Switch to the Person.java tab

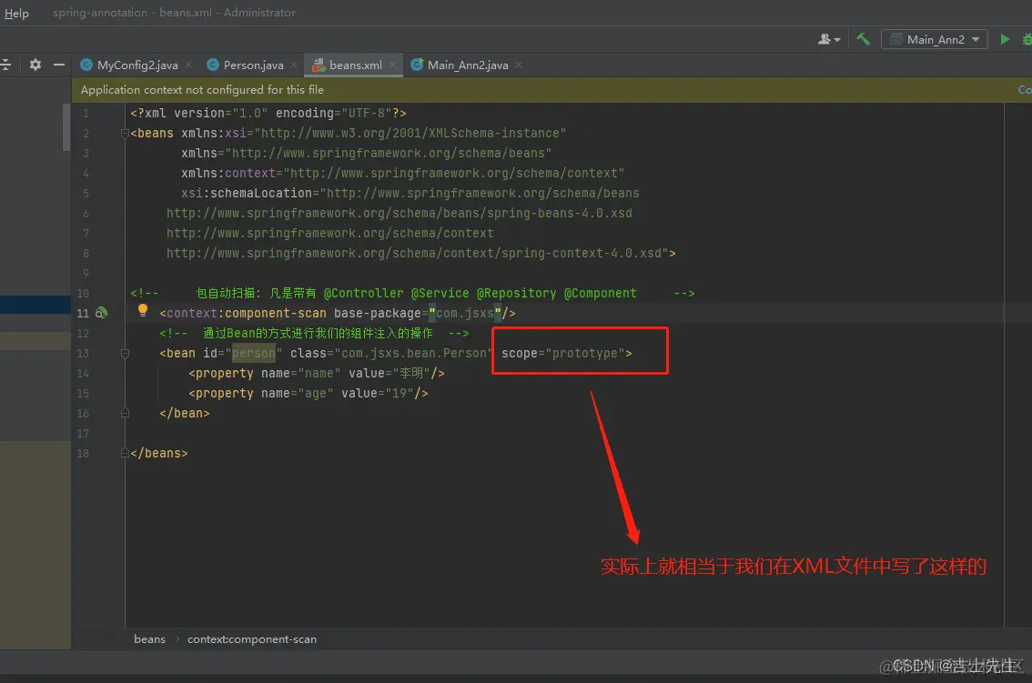tap(253, 65)
